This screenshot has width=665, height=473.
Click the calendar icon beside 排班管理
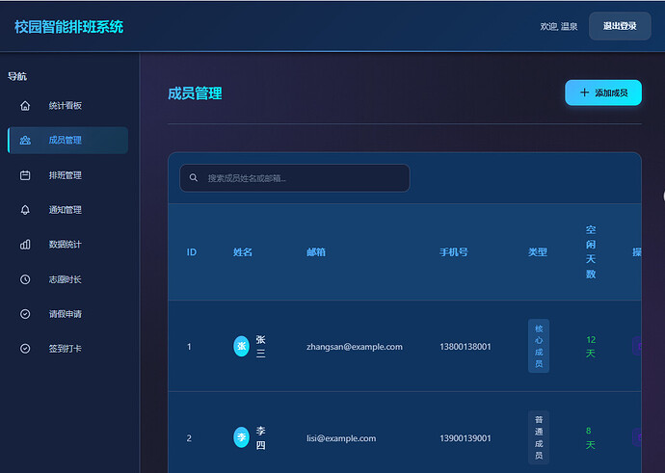(x=25, y=175)
